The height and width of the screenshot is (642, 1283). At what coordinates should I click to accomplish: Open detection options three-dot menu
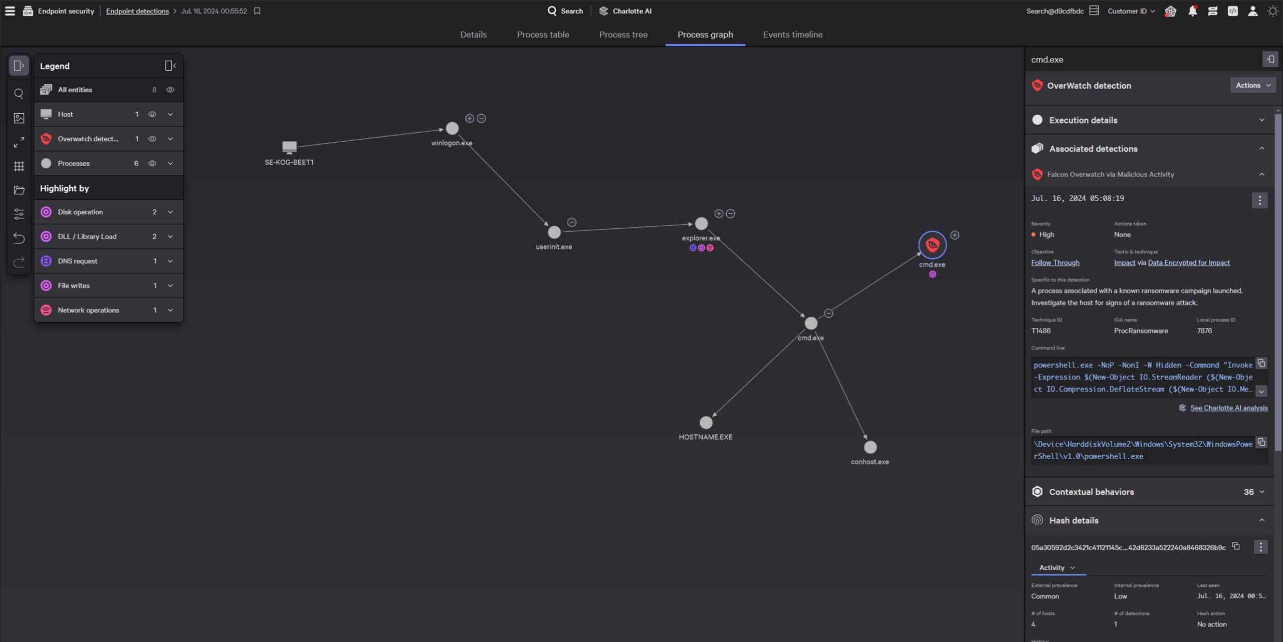tap(1259, 200)
